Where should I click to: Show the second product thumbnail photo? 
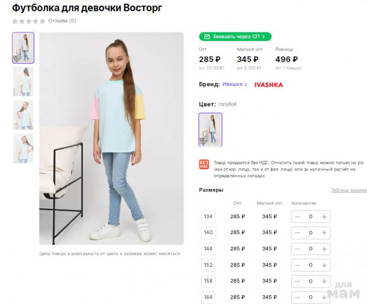23,82
